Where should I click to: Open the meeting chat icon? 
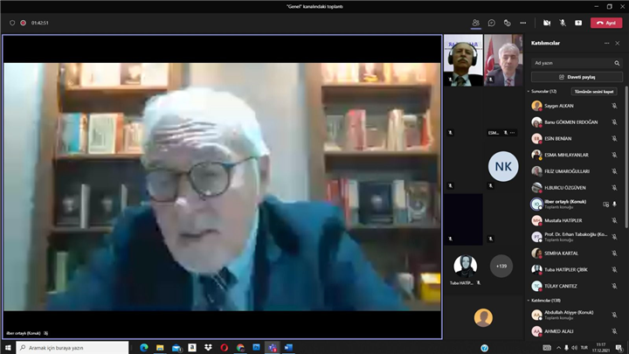492,23
